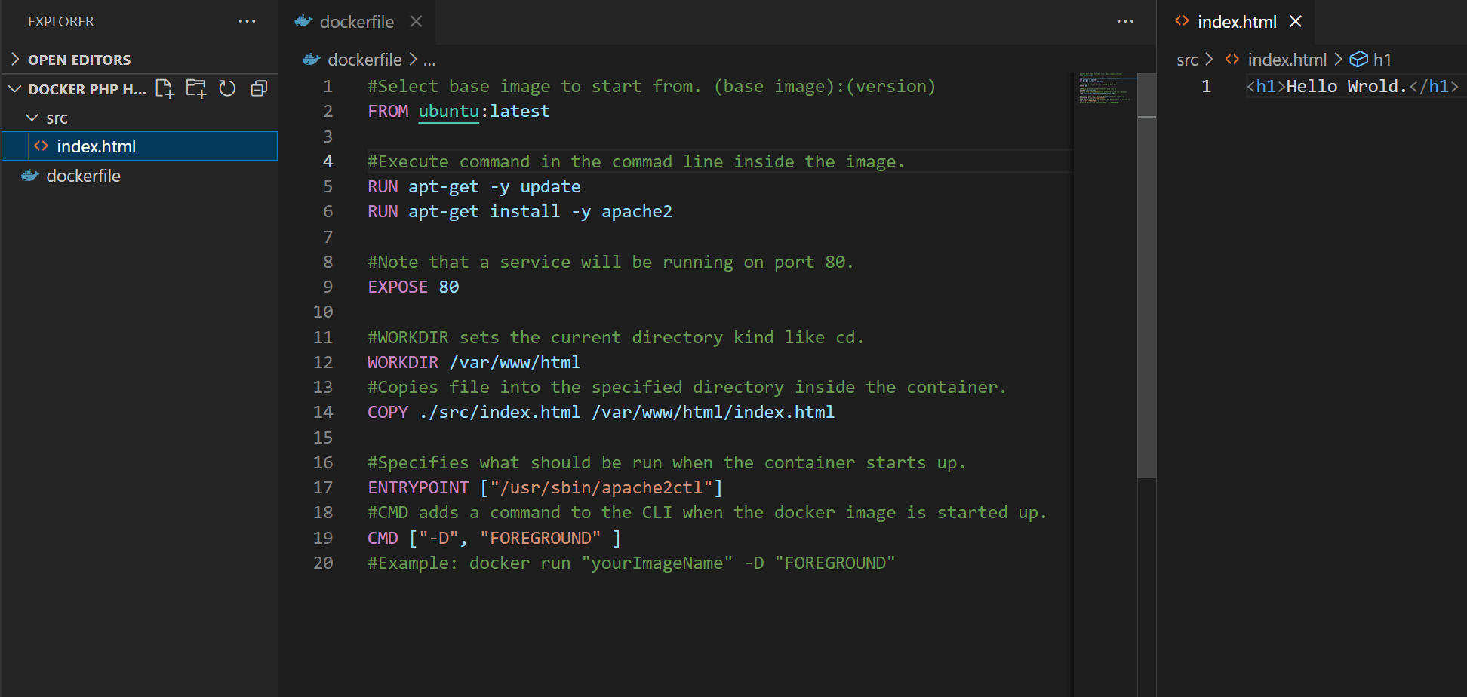Collapse the DOCKER PHP H... project folder
1467x697 pixels.
click(14, 89)
